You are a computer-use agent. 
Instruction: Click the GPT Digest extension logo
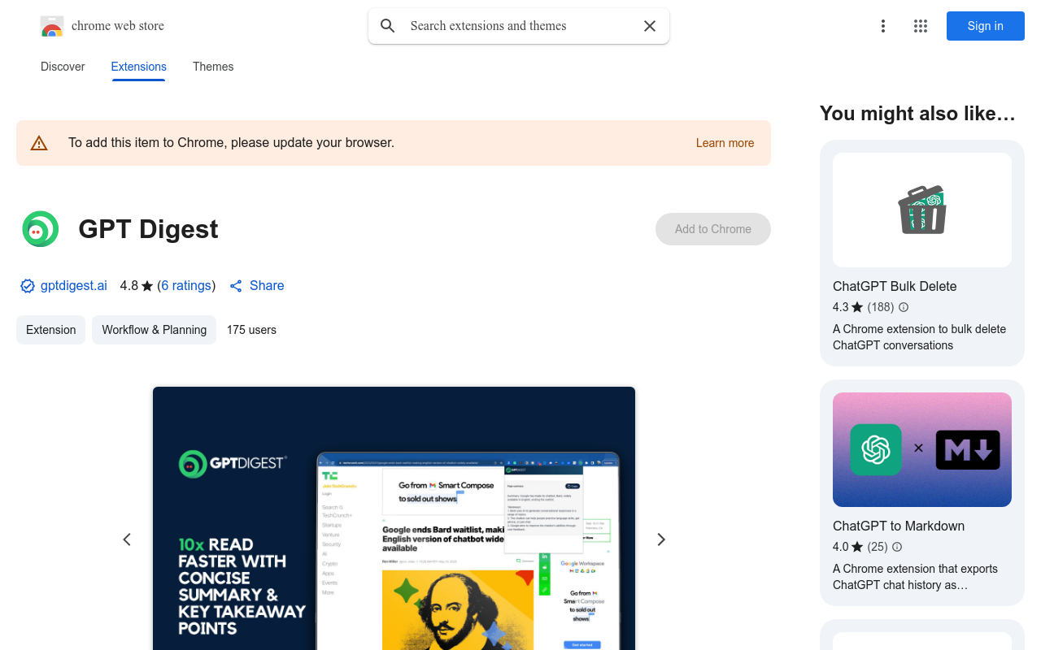(40, 229)
